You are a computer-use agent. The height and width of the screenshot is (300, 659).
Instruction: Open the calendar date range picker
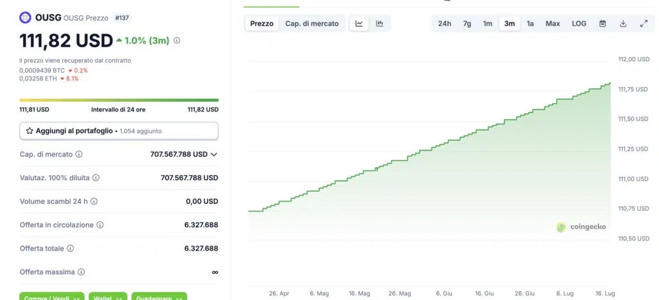[602, 24]
